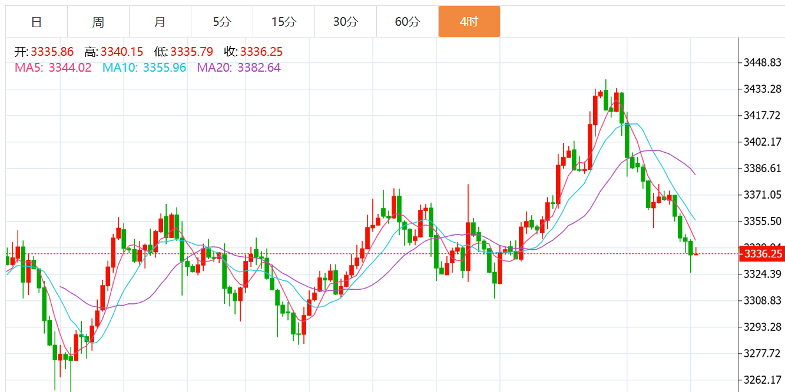Click the 3448.83 price axis label

point(763,62)
